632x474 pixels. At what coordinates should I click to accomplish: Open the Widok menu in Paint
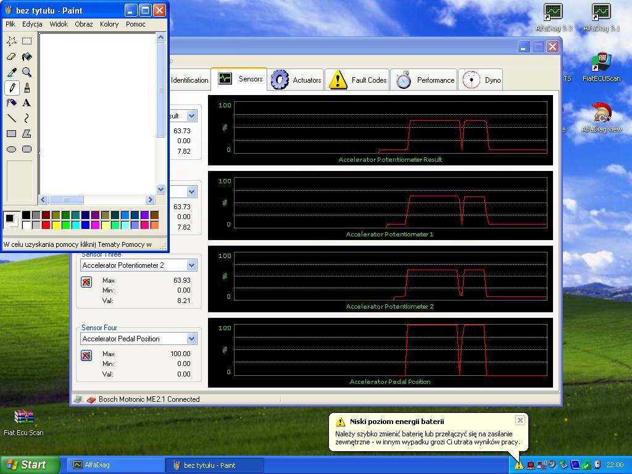click(59, 24)
